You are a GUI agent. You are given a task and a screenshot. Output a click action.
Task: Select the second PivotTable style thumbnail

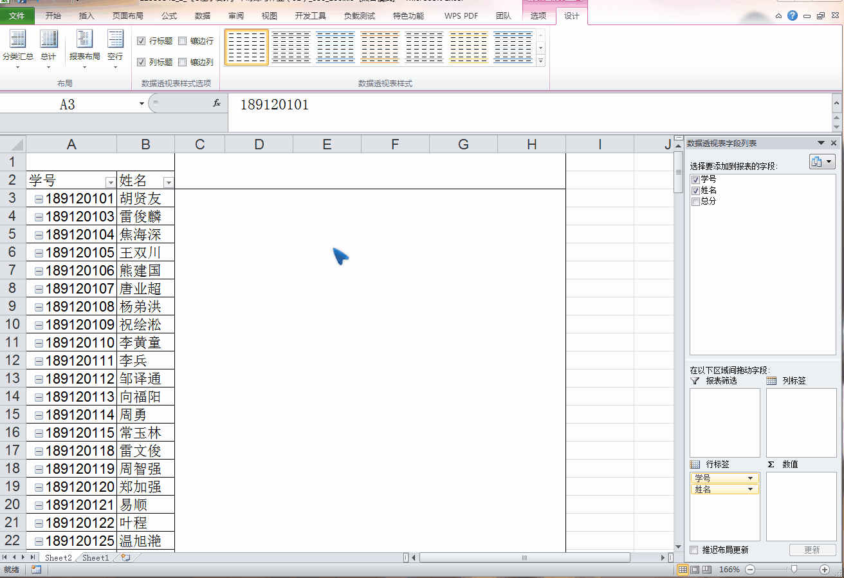point(291,47)
